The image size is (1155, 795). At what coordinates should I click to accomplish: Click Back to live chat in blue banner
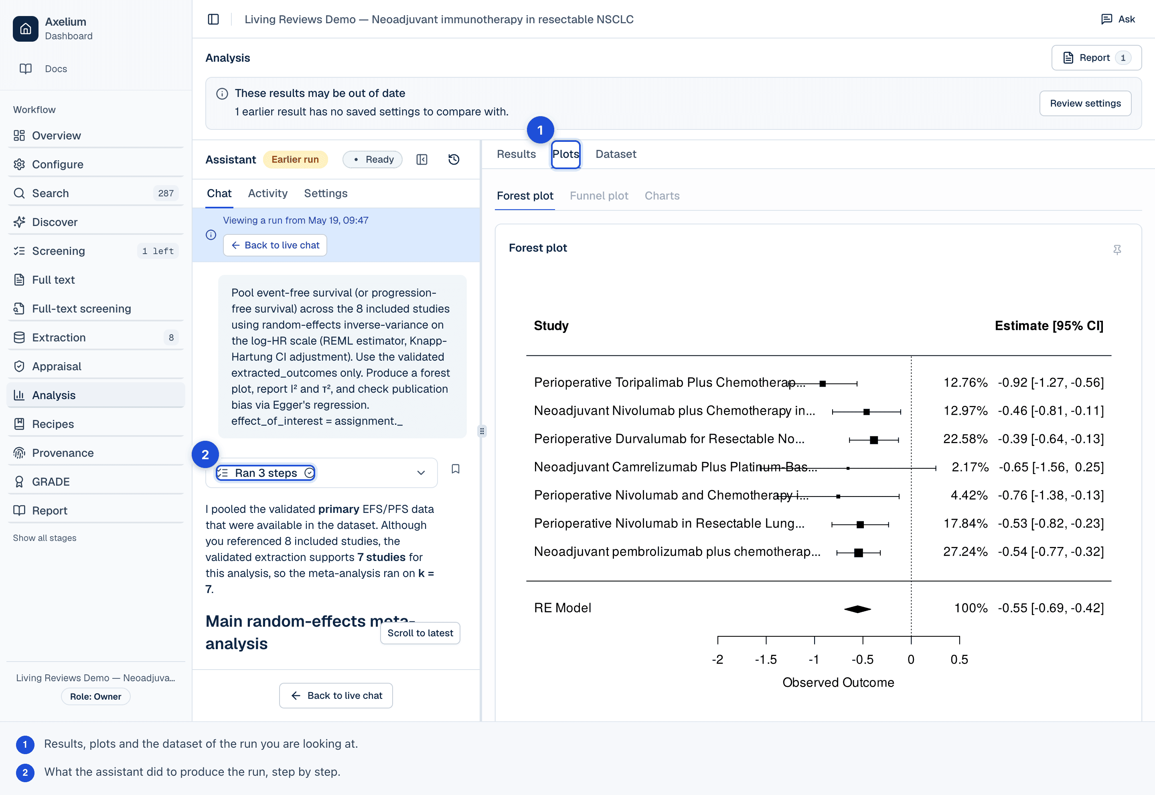coord(275,245)
